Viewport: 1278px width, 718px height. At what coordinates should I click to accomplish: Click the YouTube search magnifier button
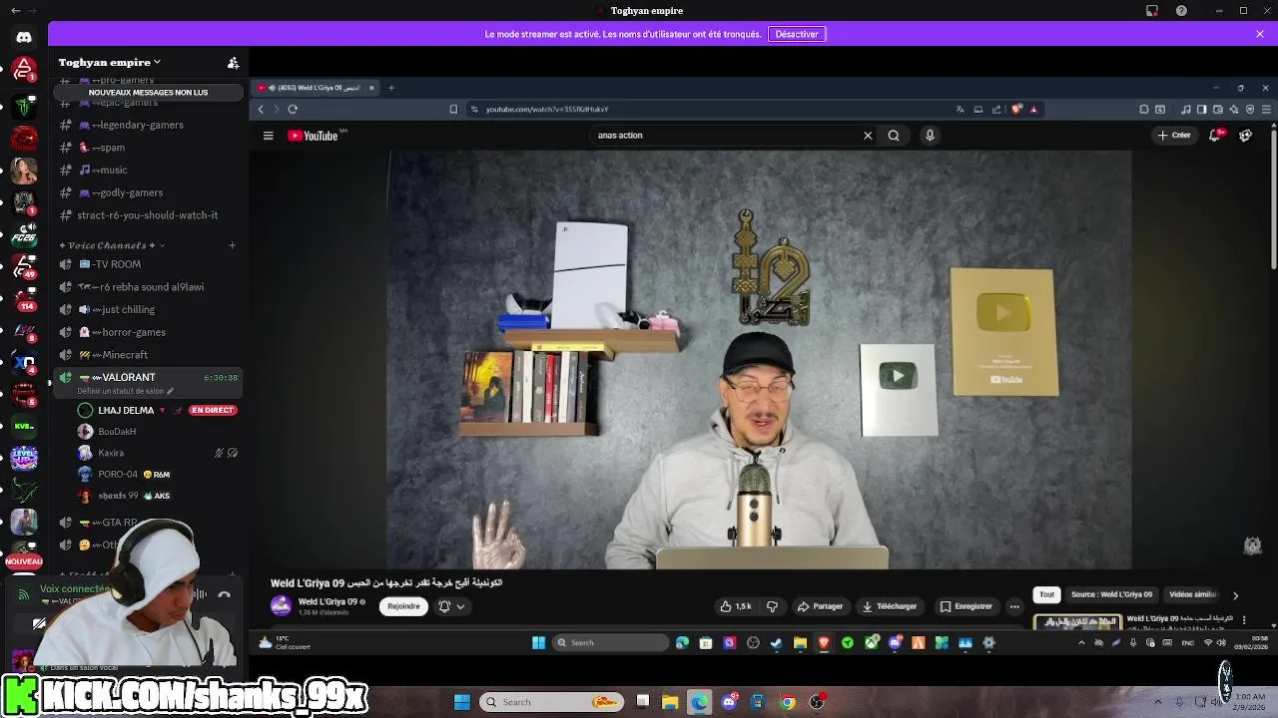tap(894, 136)
